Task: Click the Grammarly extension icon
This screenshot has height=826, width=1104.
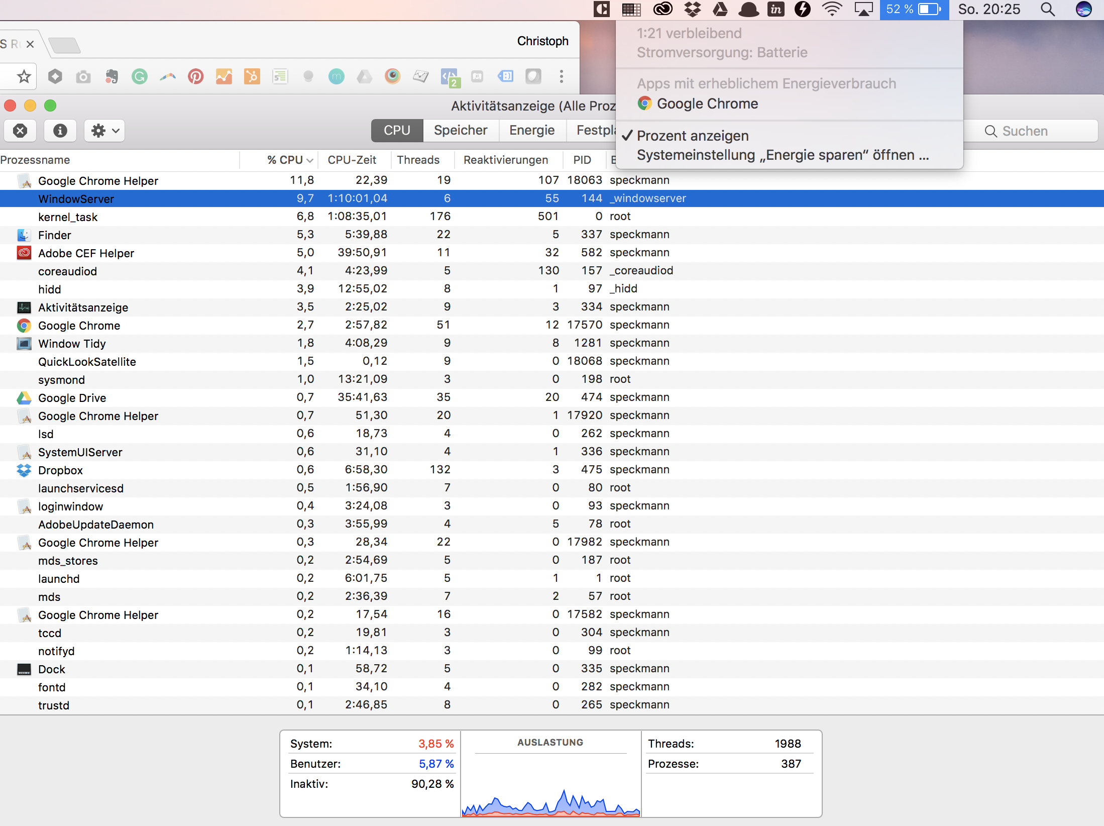Action: click(139, 76)
